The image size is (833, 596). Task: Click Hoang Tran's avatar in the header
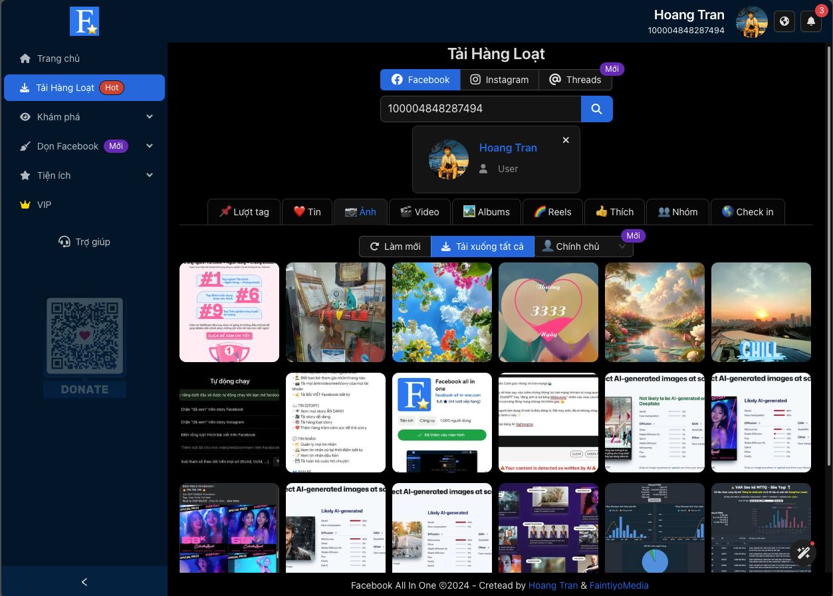pyautogui.click(x=752, y=22)
